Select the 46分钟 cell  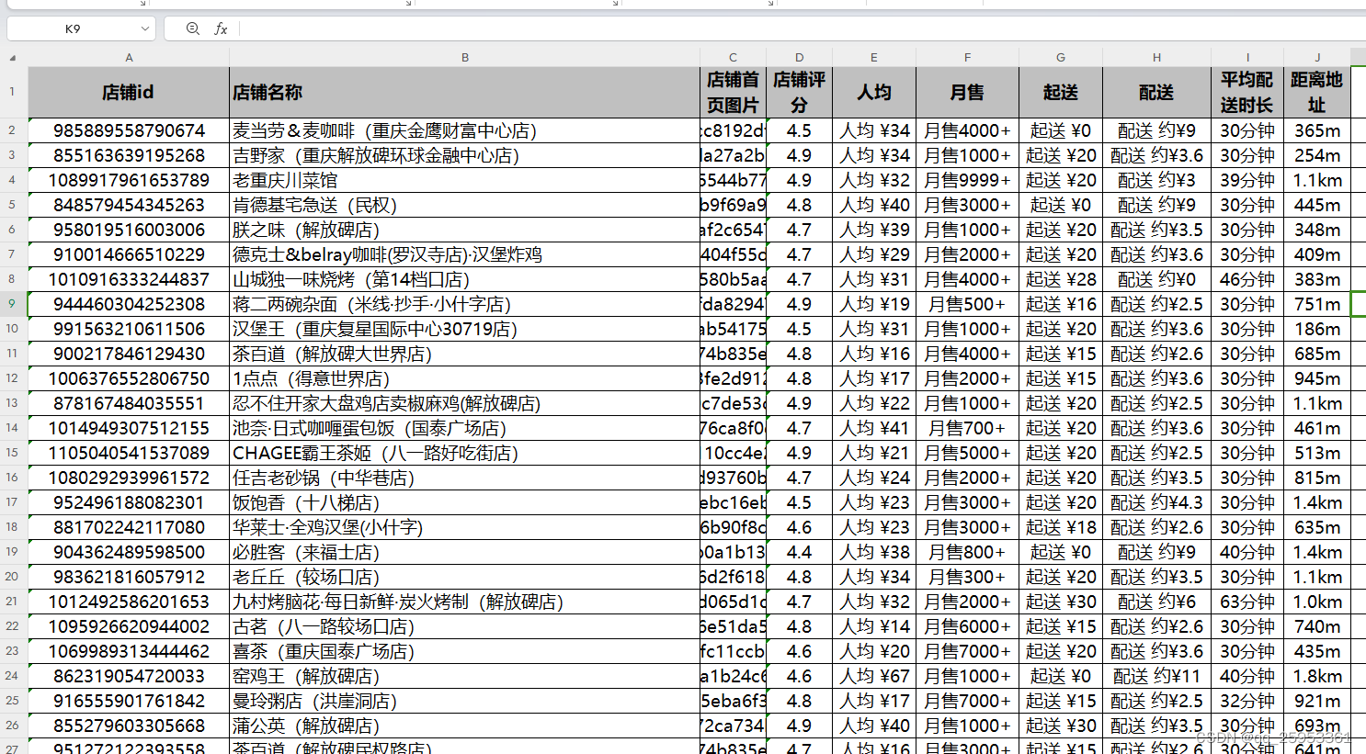pyautogui.click(x=1247, y=279)
